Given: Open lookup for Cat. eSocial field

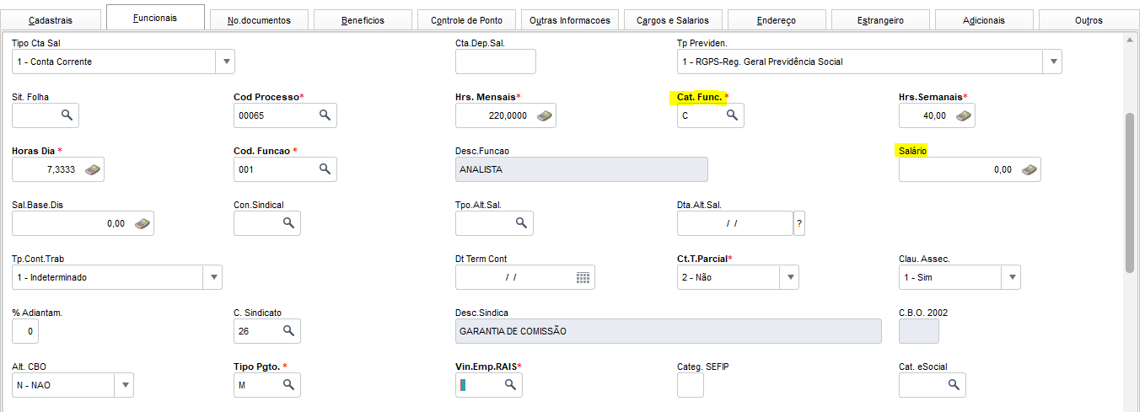Looking at the screenshot, I should tap(954, 385).
